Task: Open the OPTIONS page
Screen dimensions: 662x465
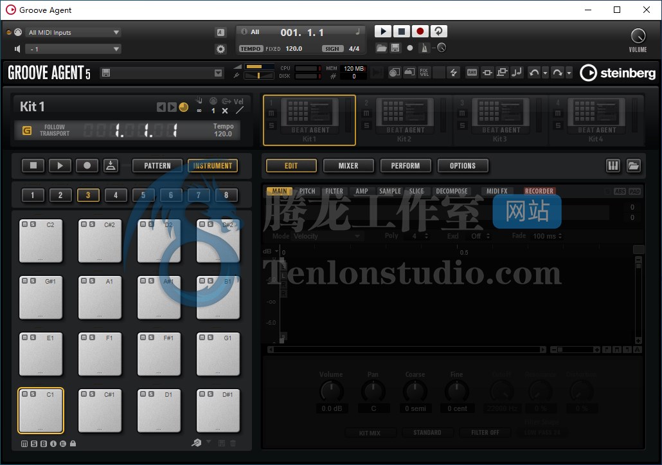Action: pyautogui.click(x=463, y=165)
